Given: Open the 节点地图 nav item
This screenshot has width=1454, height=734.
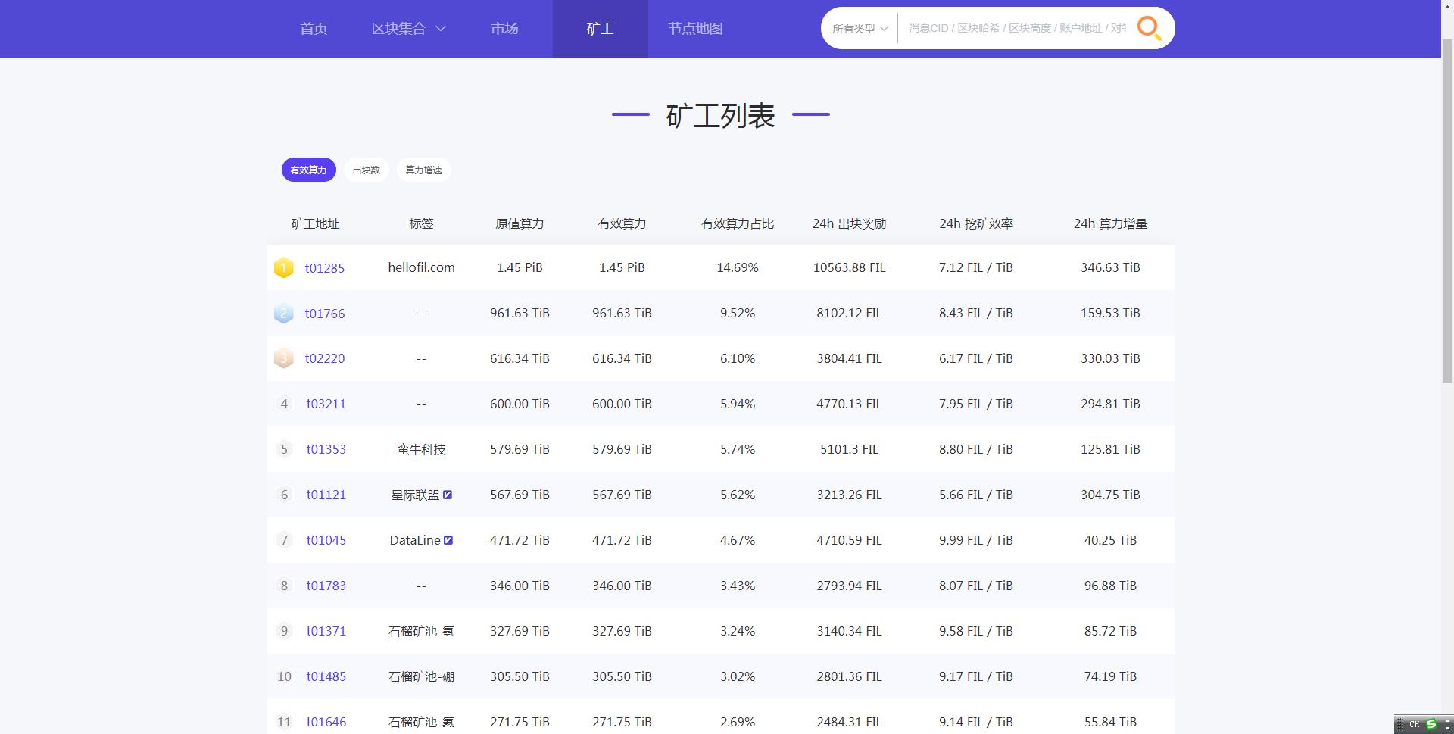Looking at the screenshot, I should pyautogui.click(x=695, y=29).
